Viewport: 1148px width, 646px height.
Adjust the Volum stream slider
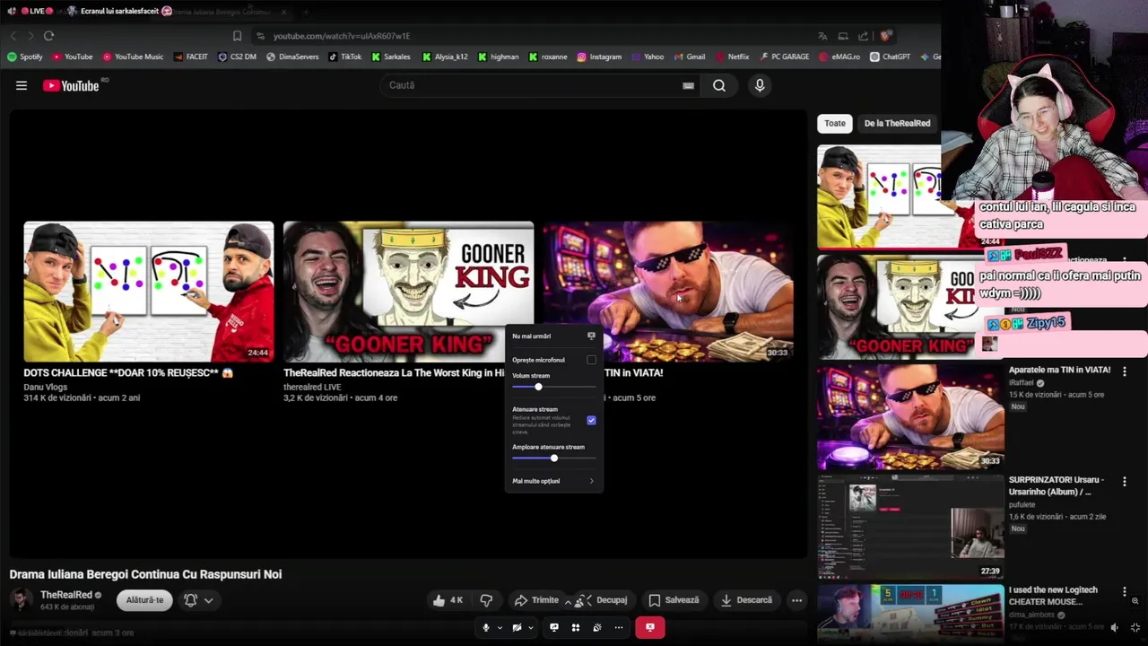point(553,387)
